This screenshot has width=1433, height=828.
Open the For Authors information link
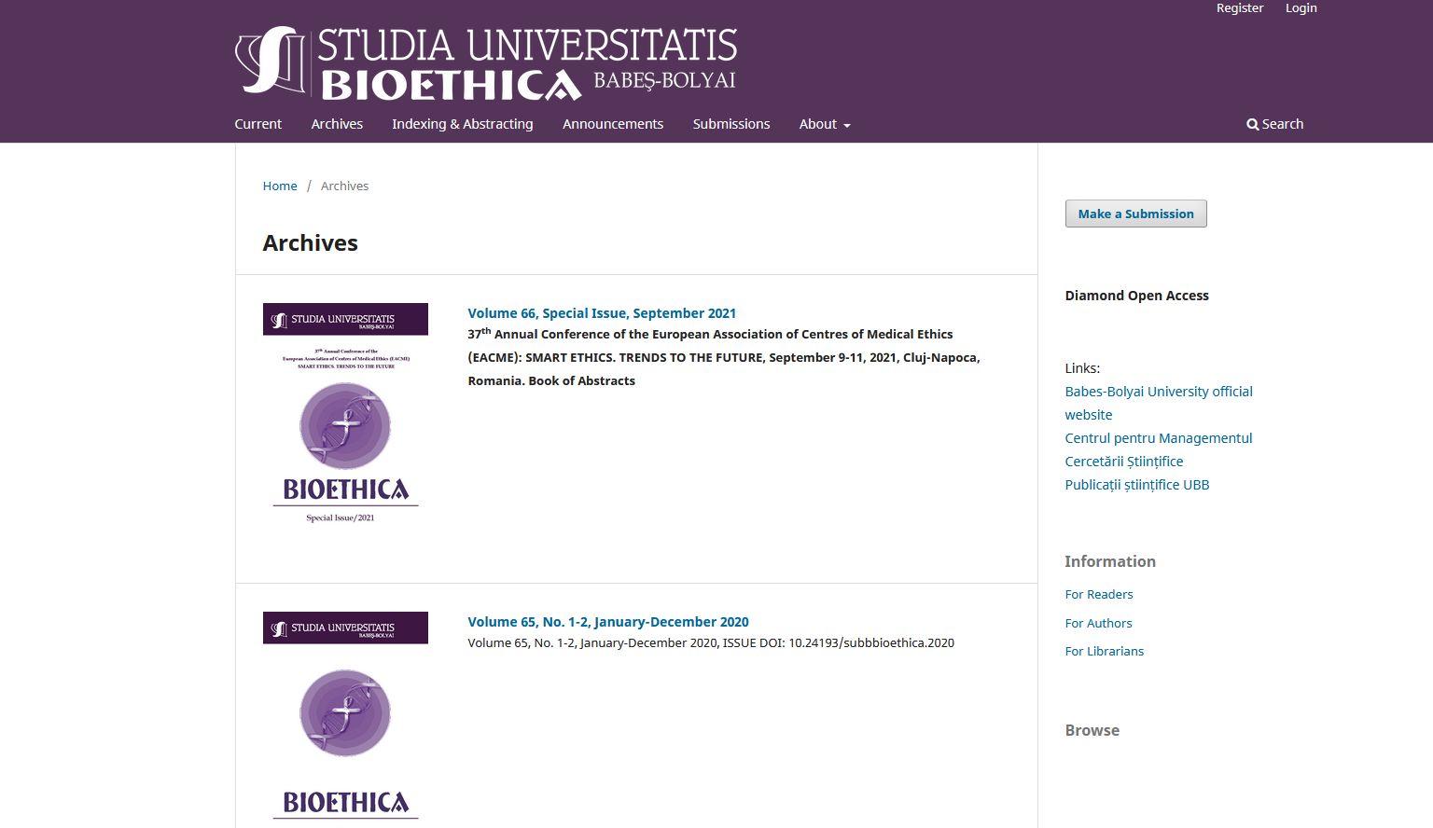(x=1098, y=623)
